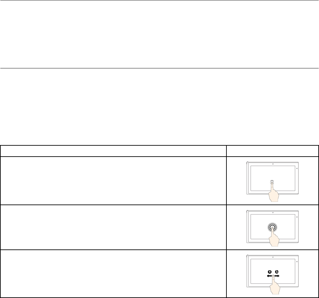319x298 pixels.
Task: Select the empty header cell above the illustrations
Action: 272,151
